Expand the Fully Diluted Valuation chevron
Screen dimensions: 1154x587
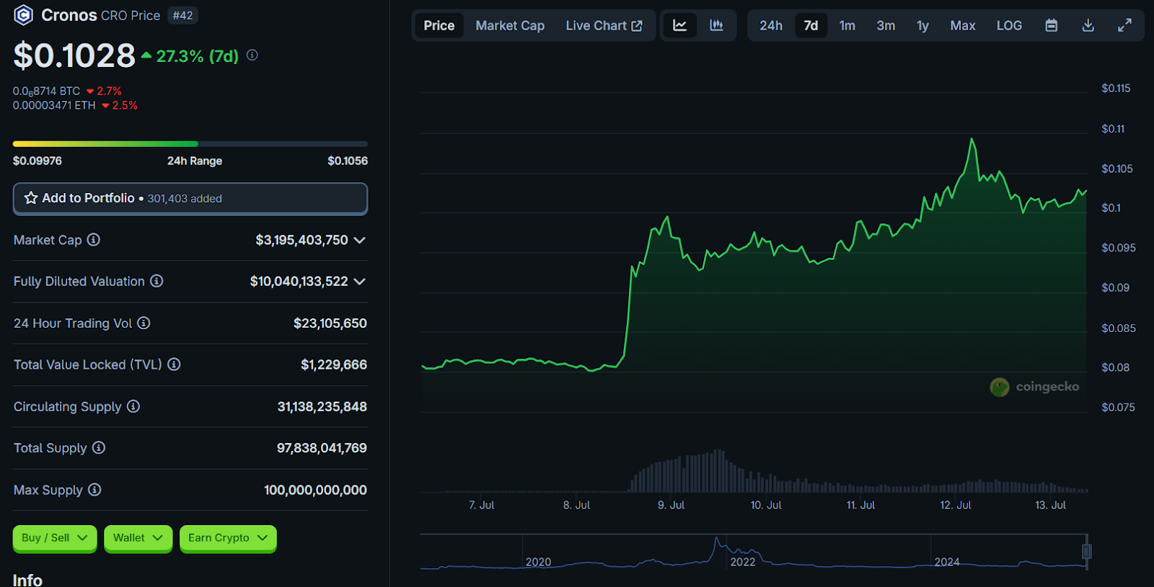click(359, 282)
